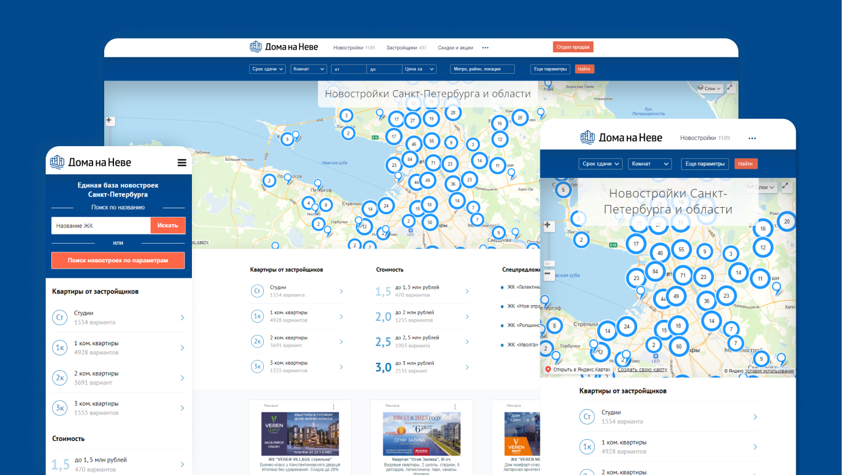Open chevron for Студии row in tablet view

755,417
